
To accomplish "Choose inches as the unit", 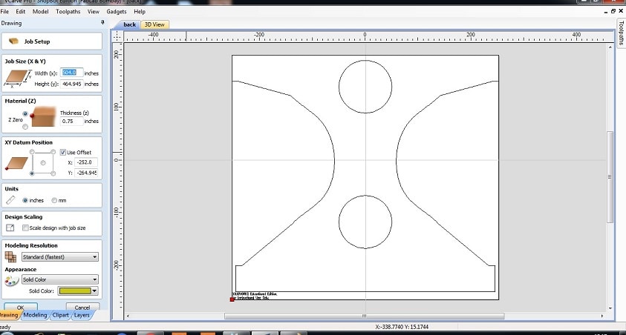I will point(25,200).
